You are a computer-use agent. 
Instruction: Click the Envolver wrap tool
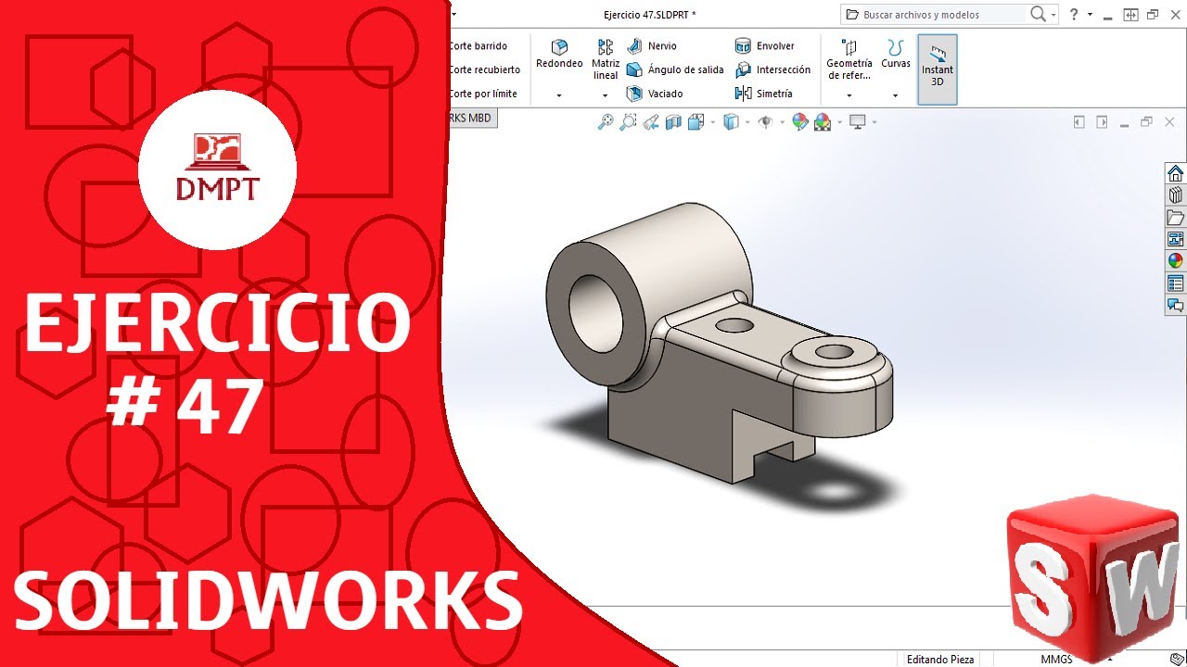[765, 45]
